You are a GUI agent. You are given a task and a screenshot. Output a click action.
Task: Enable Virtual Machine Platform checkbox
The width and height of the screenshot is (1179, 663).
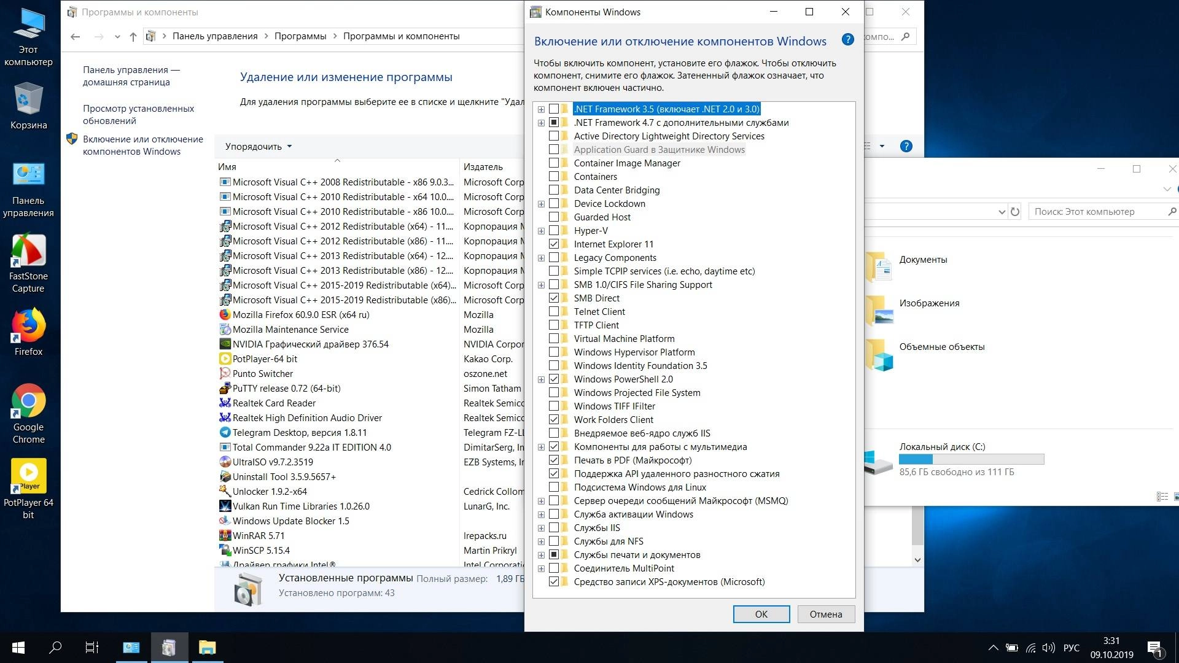tap(554, 339)
